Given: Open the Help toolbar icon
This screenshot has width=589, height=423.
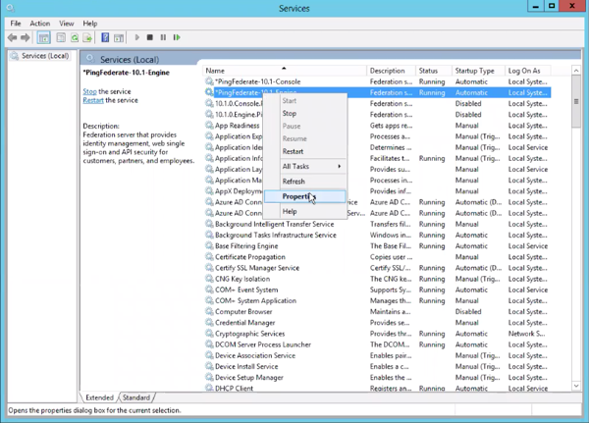Looking at the screenshot, I should click(x=105, y=37).
